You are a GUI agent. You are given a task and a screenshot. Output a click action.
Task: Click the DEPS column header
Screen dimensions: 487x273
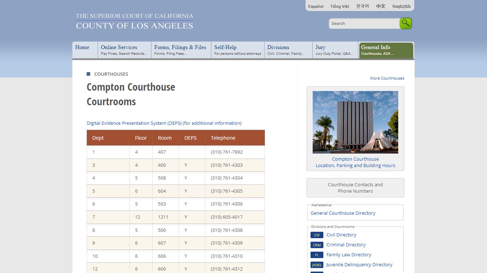pos(192,138)
